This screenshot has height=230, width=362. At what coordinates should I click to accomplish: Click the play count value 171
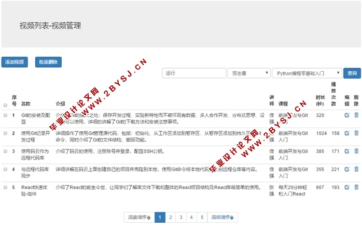coord(336,151)
